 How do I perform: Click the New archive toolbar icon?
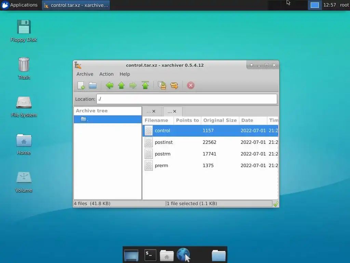coord(81,85)
